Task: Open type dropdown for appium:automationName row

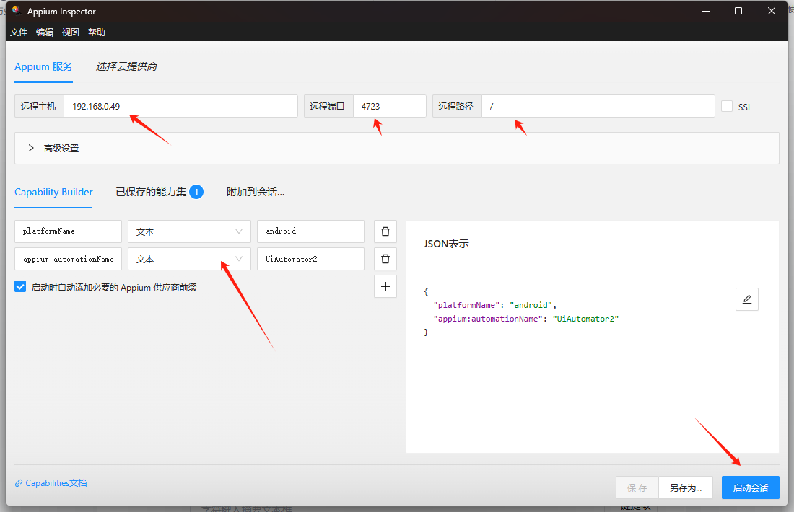Action: click(189, 259)
